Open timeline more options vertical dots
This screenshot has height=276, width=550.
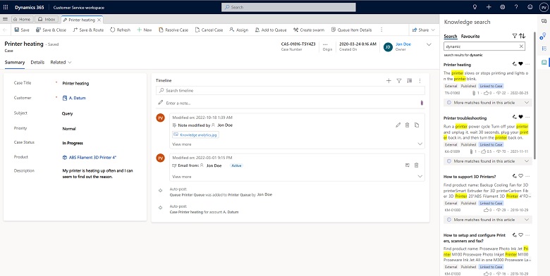420,81
